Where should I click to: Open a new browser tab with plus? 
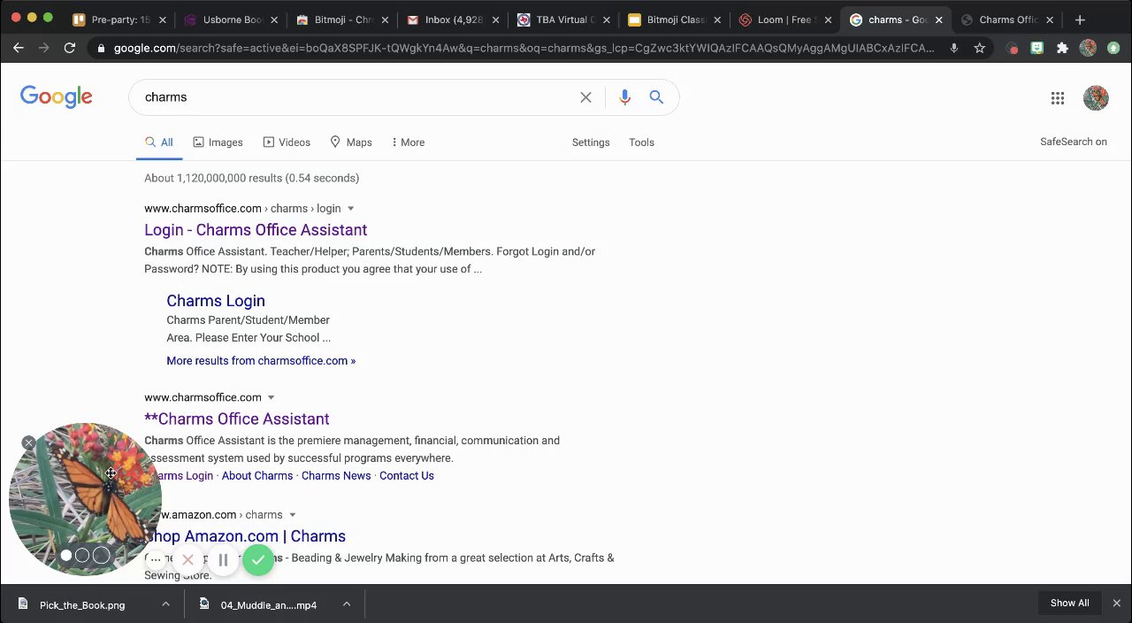[1080, 19]
